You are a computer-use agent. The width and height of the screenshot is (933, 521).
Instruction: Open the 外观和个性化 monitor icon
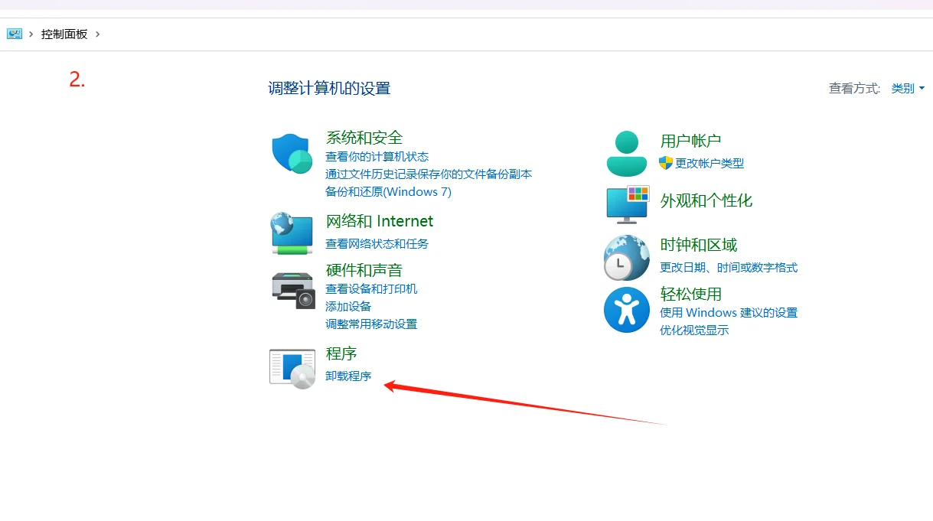click(x=626, y=204)
